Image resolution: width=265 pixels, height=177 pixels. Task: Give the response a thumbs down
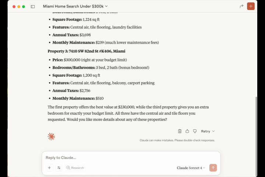coord(195,131)
